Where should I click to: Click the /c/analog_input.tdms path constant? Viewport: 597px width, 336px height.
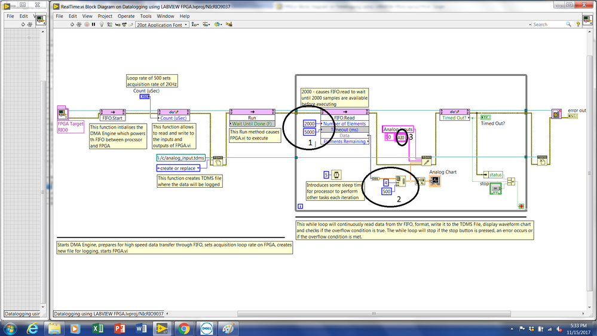point(181,158)
